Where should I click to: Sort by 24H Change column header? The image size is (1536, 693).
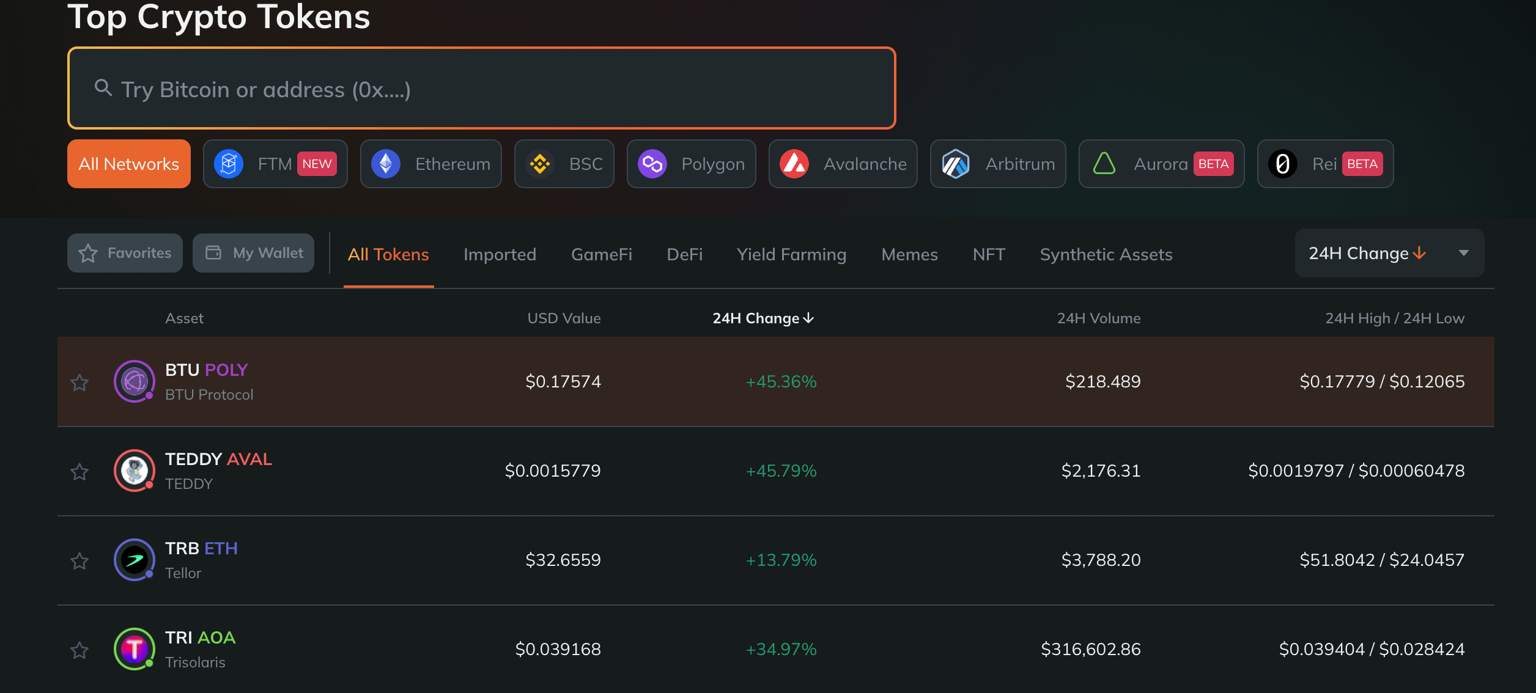coord(763,318)
